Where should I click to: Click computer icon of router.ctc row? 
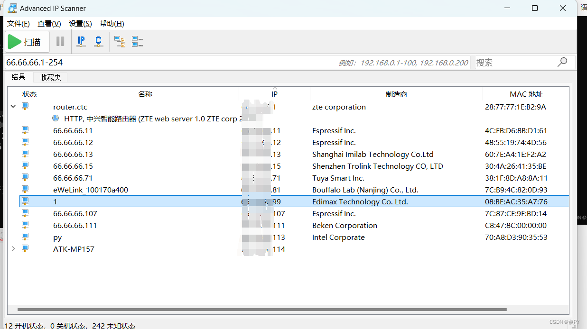coord(25,107)
